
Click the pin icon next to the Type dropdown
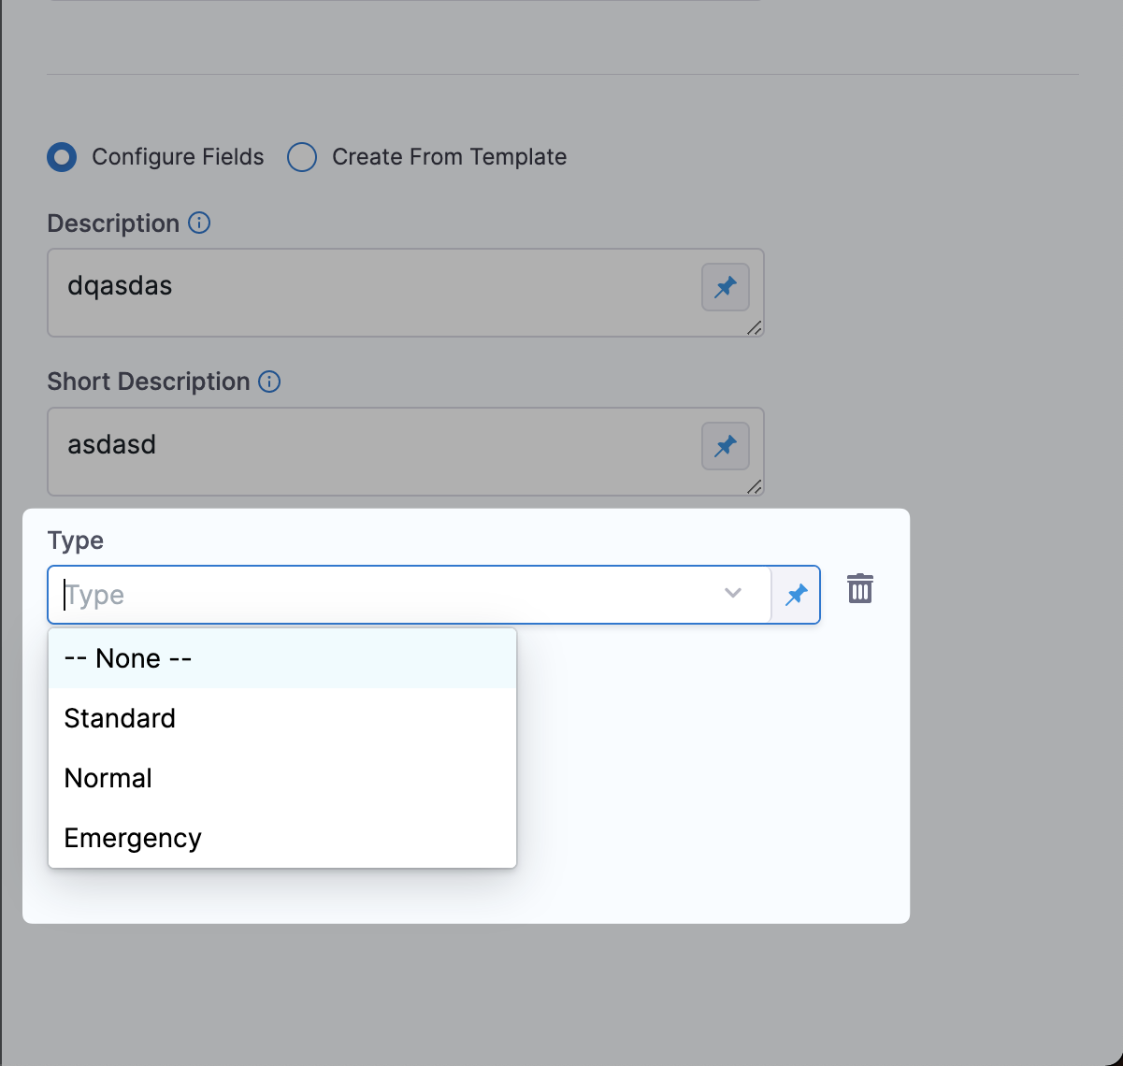(x=796, y=595)
